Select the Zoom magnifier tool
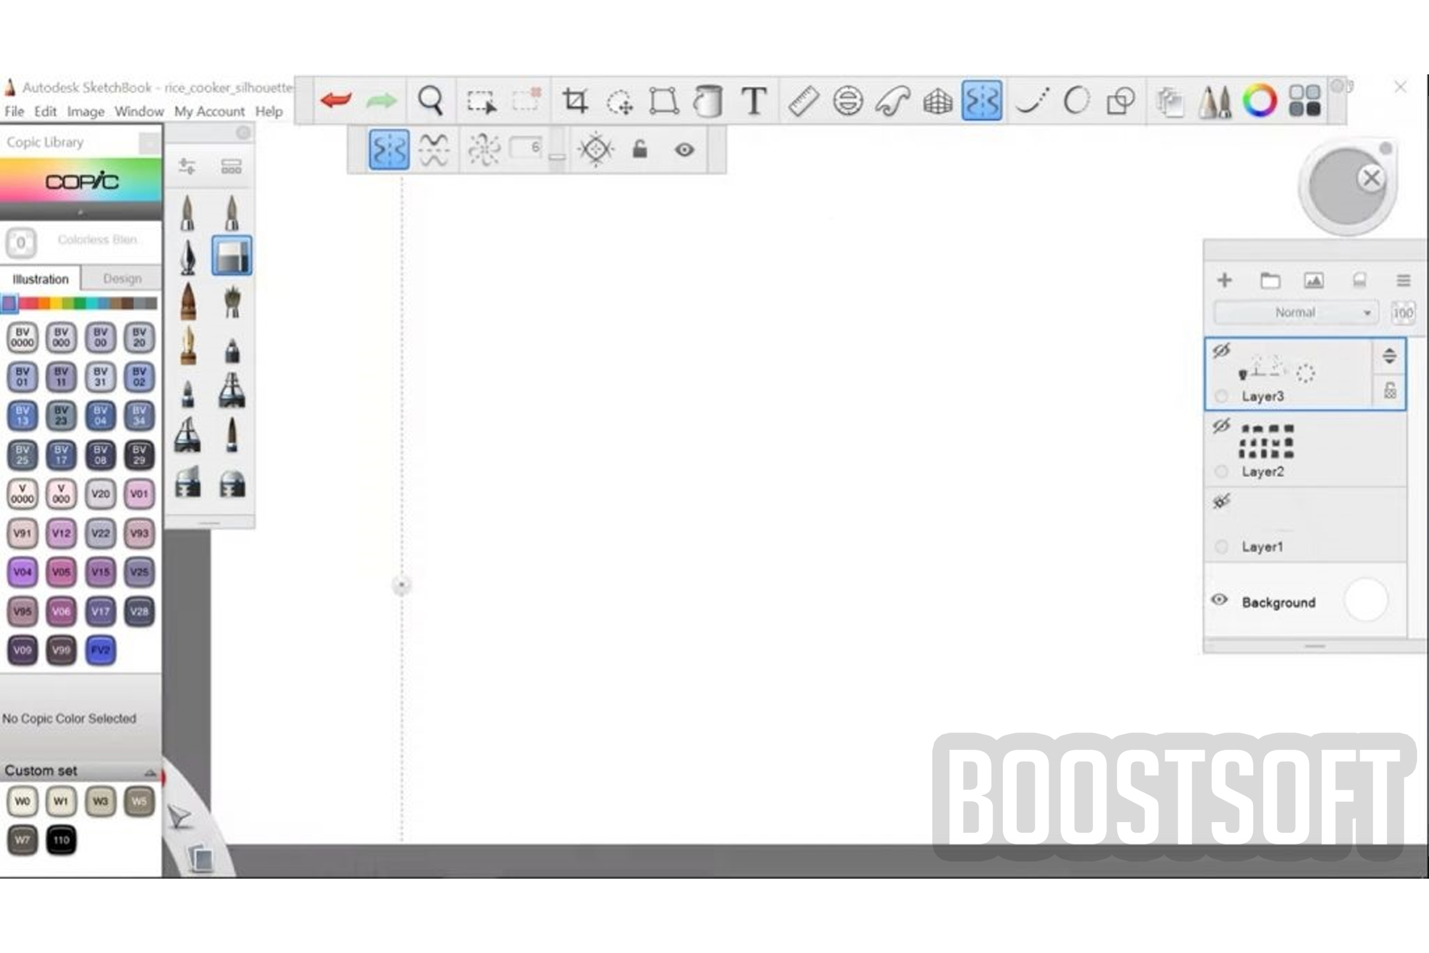 (430, 101)
